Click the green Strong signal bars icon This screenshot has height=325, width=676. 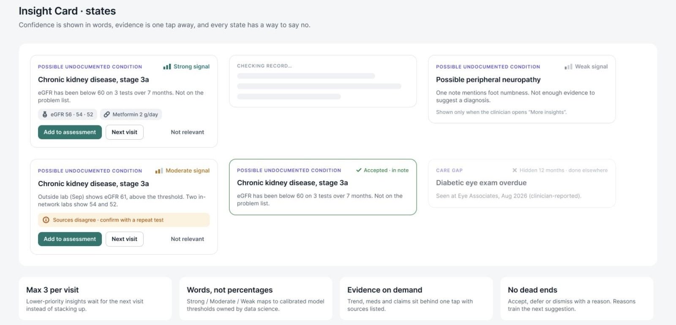click(x=167, y=67)
